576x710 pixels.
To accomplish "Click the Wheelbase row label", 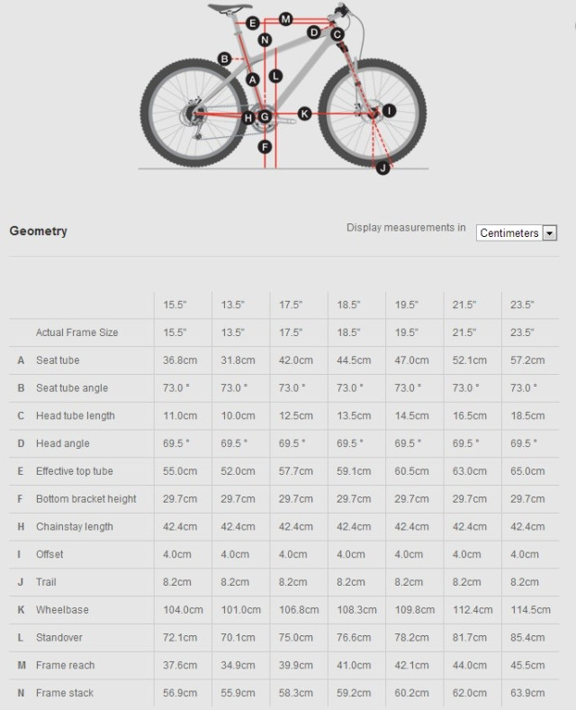I will click(62, 610).
